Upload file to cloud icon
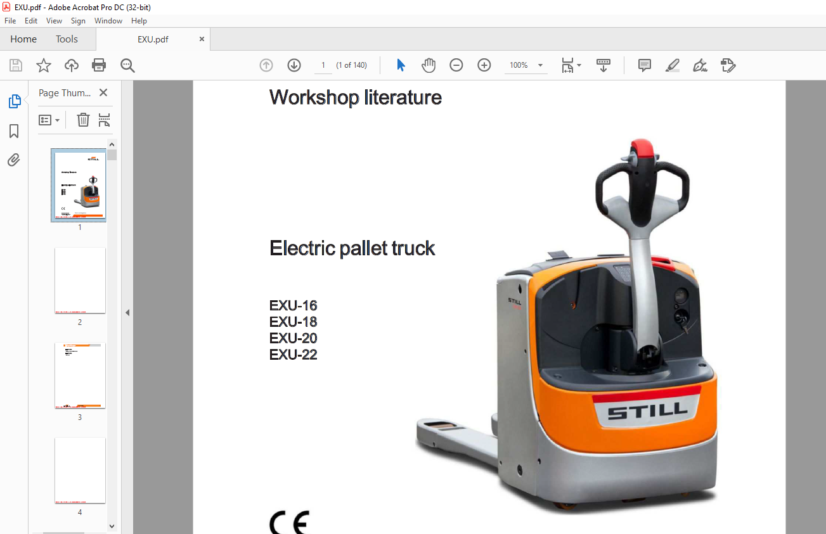This screenshot has height=534, width=826. coord(72,65)
